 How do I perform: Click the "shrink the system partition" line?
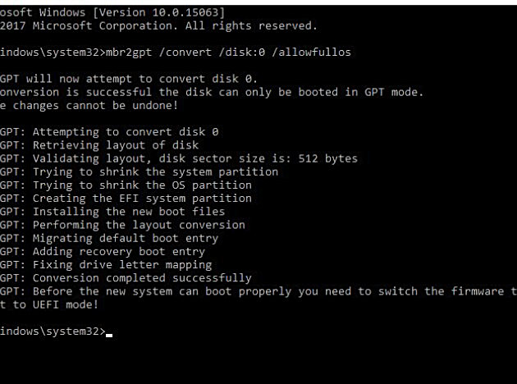(x=155, y=171)
